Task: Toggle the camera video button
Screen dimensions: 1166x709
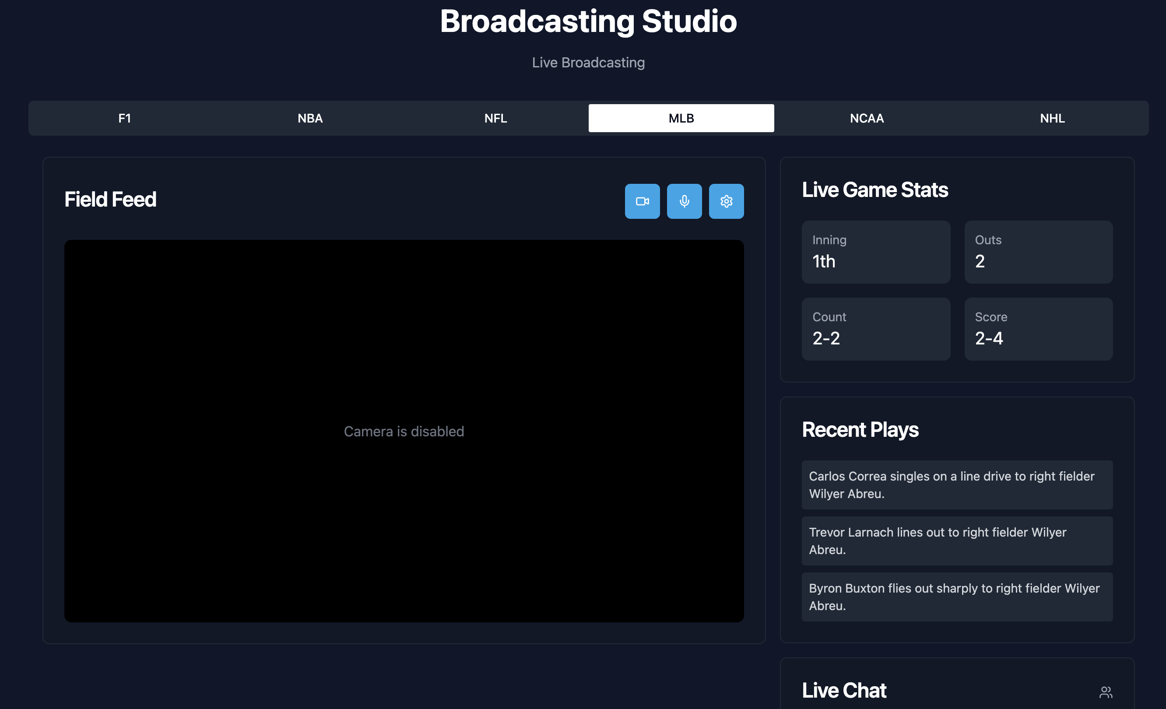Action: tap(642, 201)
